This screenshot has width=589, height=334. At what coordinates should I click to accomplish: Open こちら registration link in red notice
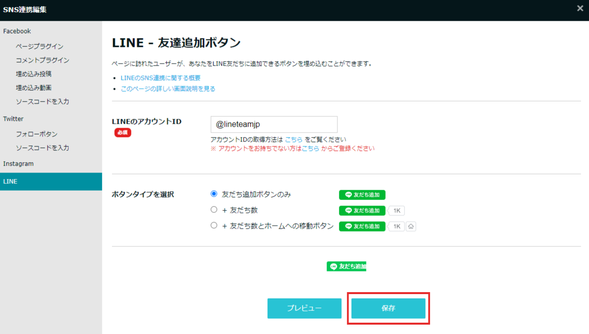pyautogui.click(x=311, y=148)
